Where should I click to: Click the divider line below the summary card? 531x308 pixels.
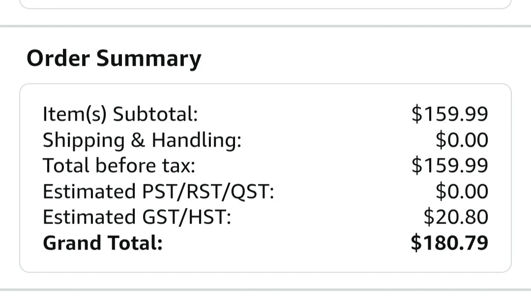click(265, 289)
